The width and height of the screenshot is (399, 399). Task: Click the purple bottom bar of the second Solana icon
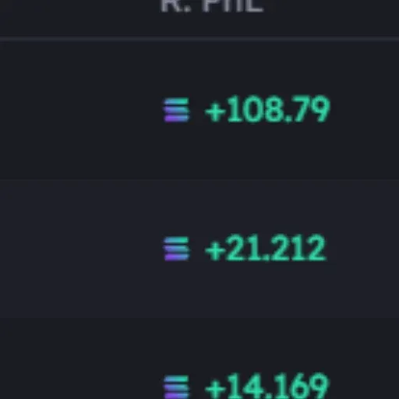tap(177, 257)
